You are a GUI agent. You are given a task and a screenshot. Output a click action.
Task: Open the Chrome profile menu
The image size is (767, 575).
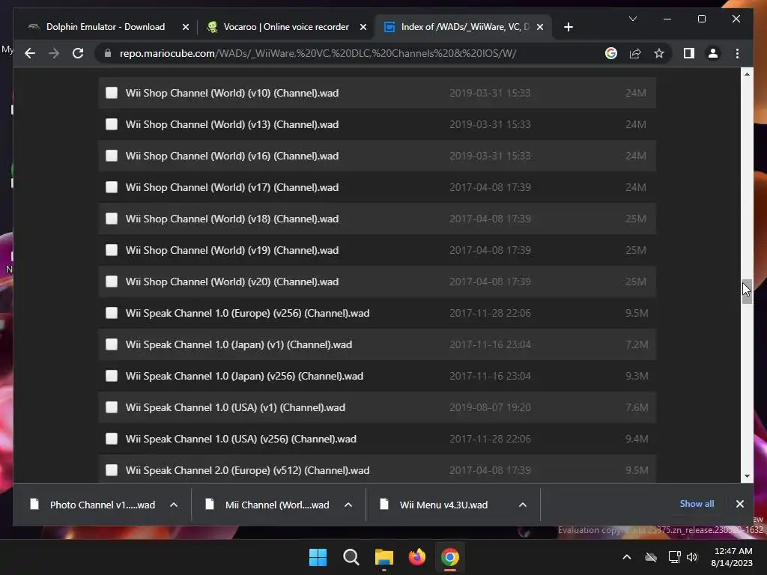coord(713,53)
